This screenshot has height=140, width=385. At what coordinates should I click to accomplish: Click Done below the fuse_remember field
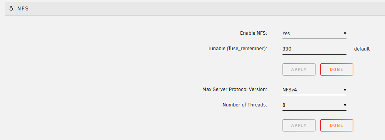(x=336, y=69)
